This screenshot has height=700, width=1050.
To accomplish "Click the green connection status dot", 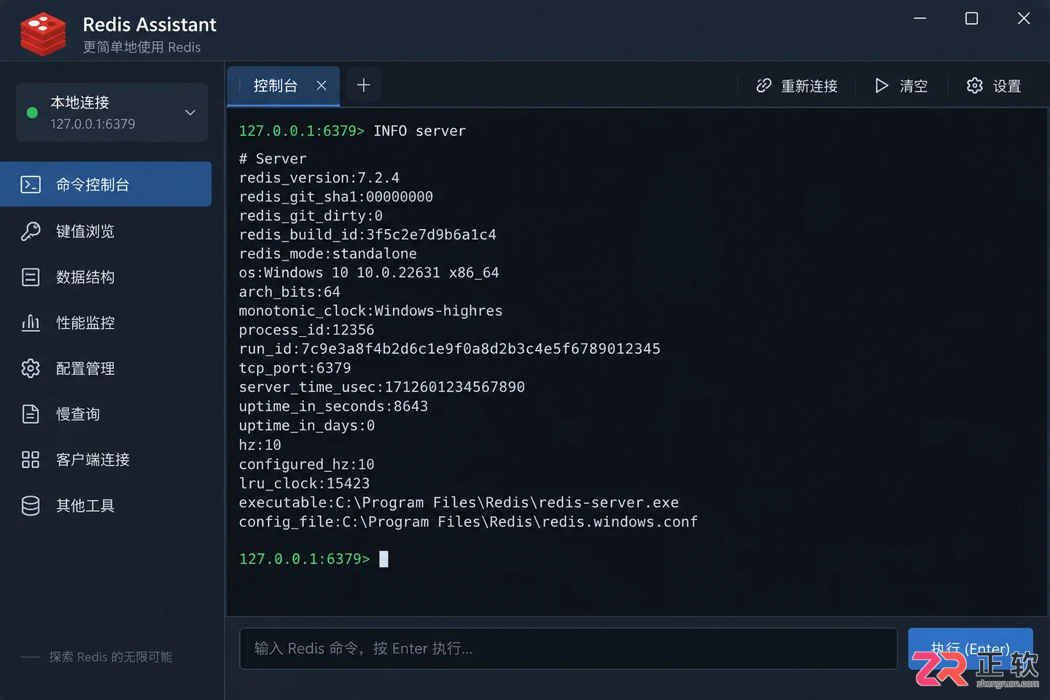I will [x=32, y=112].
